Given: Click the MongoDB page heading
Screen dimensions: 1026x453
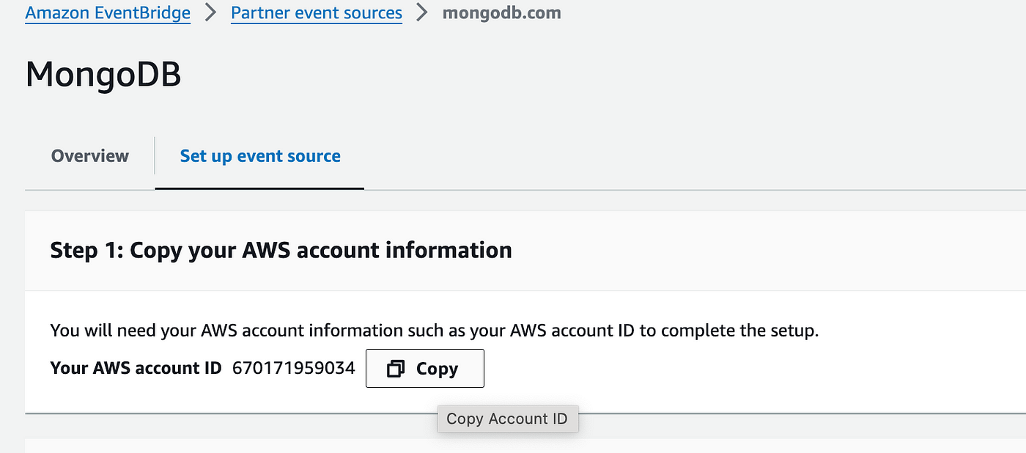Looking at the screenshot, I should pyautogui.click(x=103, y=75).
